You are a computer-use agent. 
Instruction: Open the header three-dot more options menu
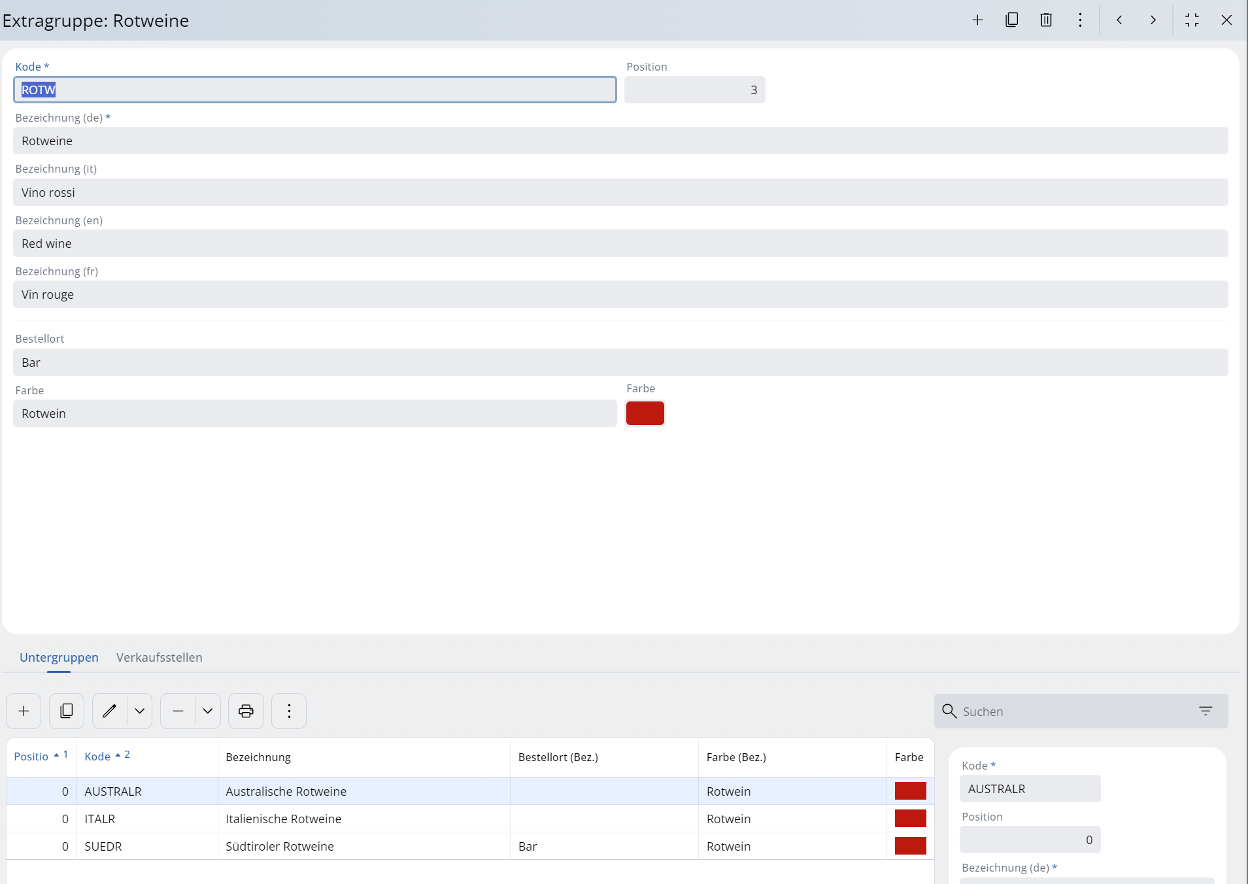[x=1080, y=20]
